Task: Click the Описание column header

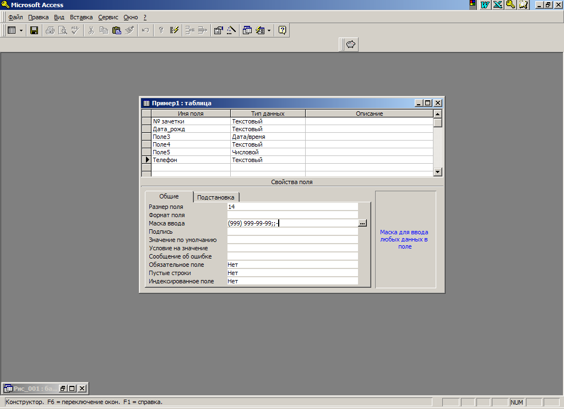Action: (x=370, y=114)
